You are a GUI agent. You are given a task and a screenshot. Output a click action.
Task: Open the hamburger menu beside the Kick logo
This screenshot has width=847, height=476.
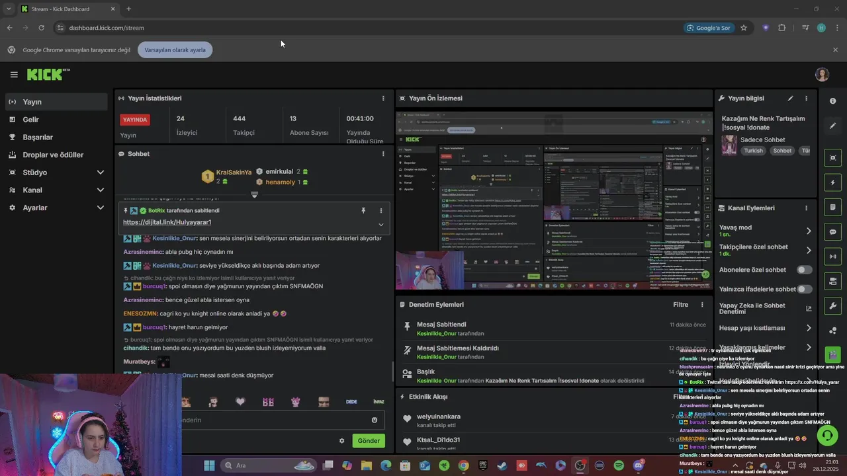coord(14,75)
